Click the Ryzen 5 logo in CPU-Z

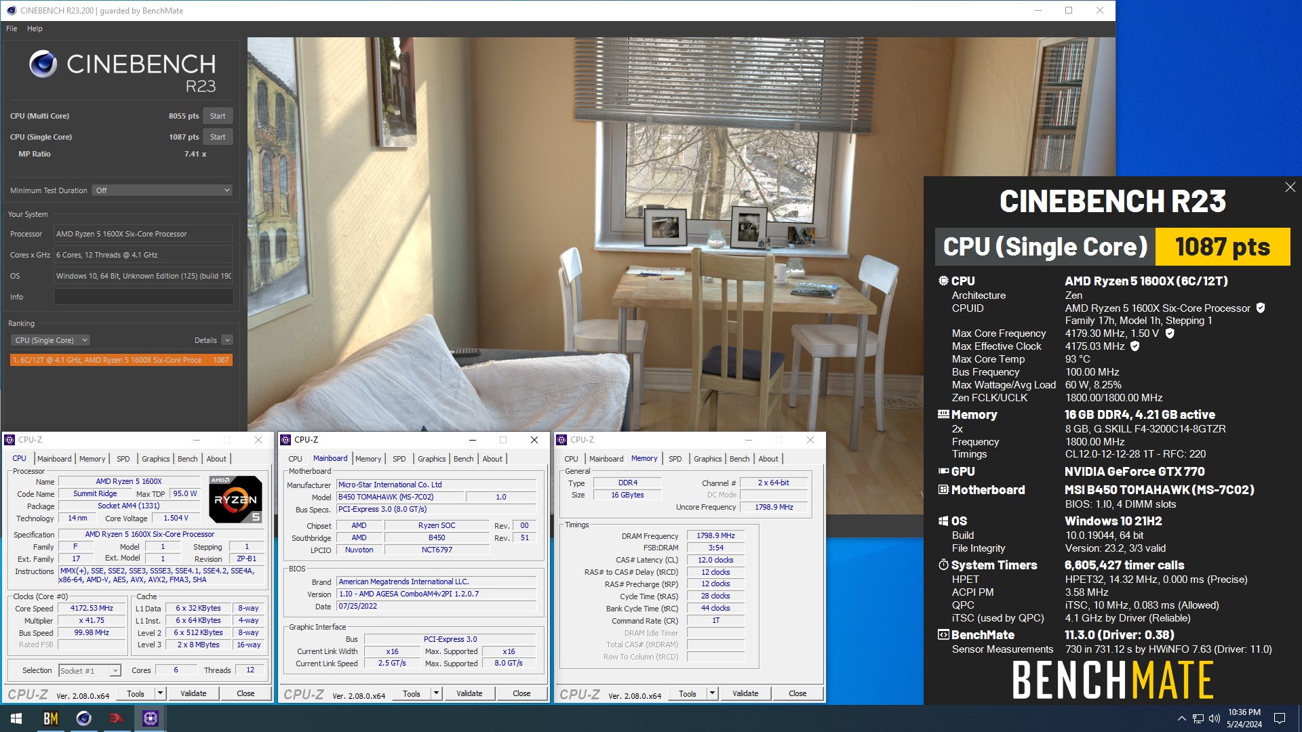pos(235,500)
